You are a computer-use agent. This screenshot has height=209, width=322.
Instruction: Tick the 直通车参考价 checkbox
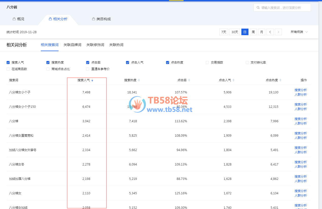point(88,69)
